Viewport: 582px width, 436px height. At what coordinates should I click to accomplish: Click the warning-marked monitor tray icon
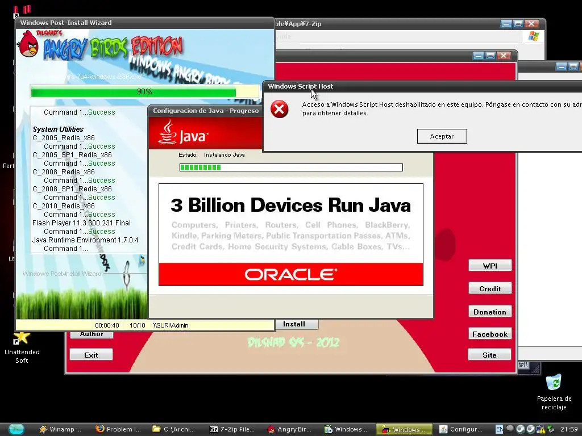[541, 429]
